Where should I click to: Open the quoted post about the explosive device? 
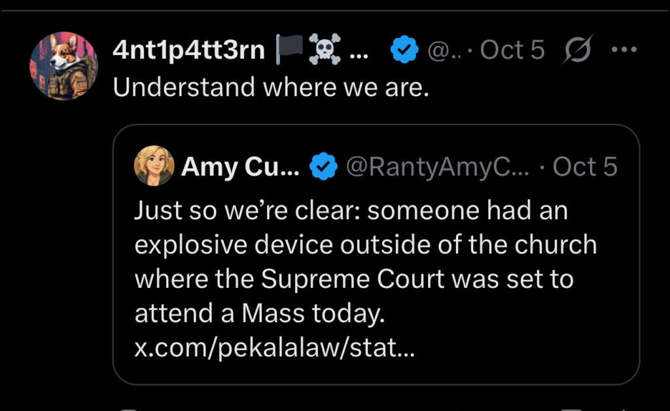point(376,262)
